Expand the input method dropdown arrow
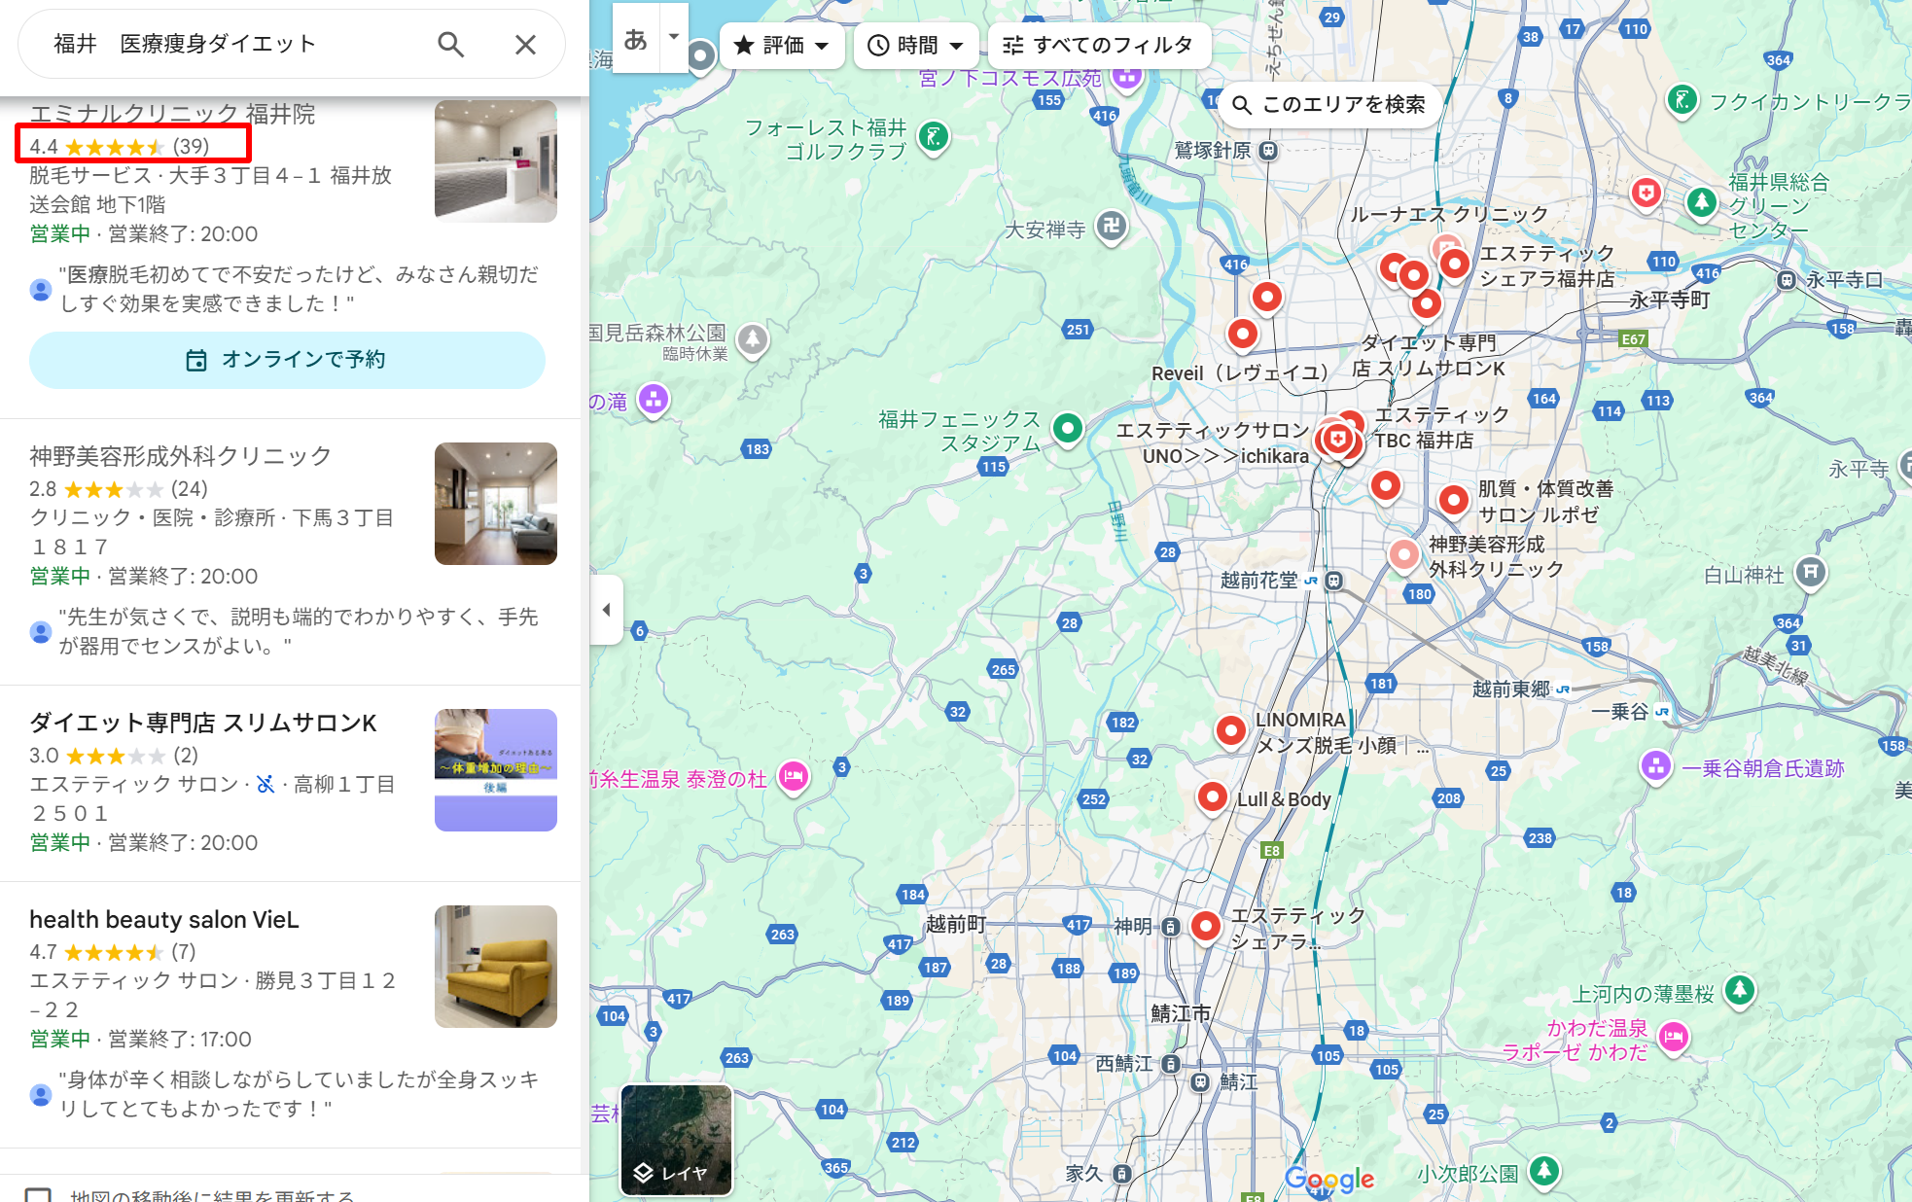Viewport: 1912px width, 1202px height. (674, 37)
